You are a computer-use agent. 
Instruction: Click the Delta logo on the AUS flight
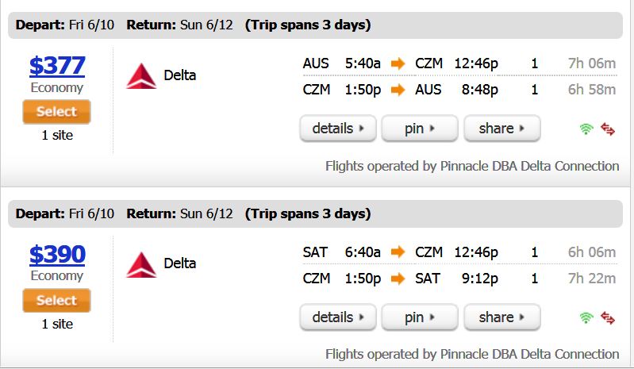click(x=141, y=75)
